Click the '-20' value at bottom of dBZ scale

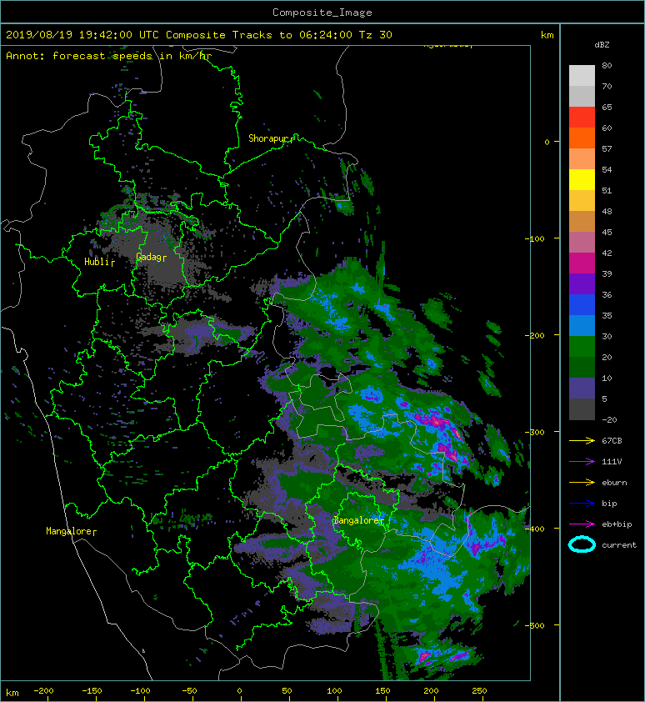[609, 419]
